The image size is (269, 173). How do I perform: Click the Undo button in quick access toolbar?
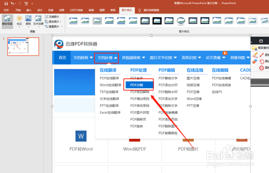12,3
